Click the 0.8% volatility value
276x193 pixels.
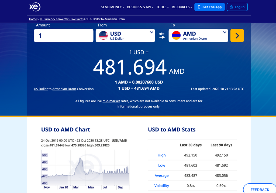coord(191,186)
